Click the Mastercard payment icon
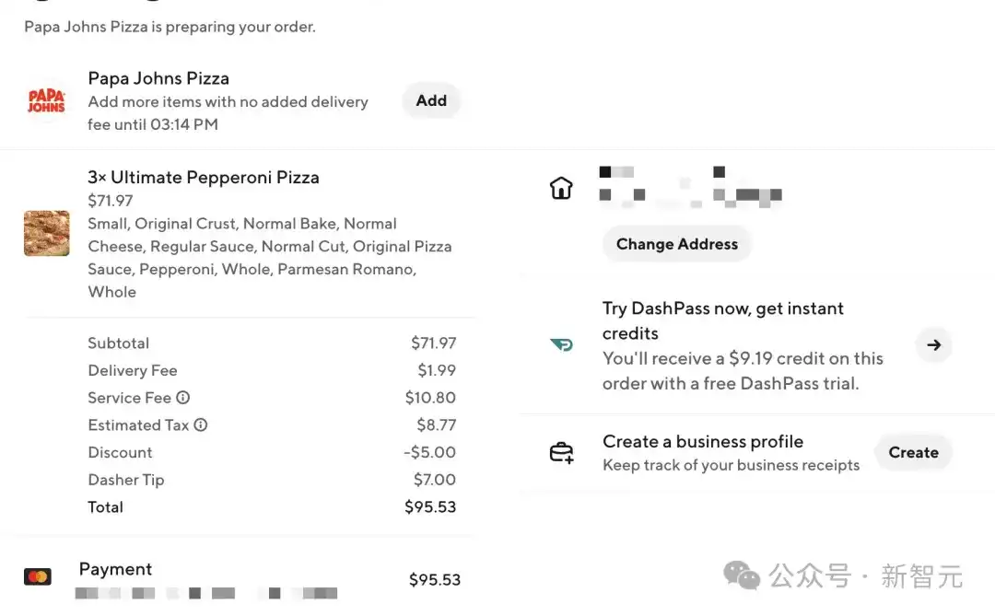 pos(39,575)
